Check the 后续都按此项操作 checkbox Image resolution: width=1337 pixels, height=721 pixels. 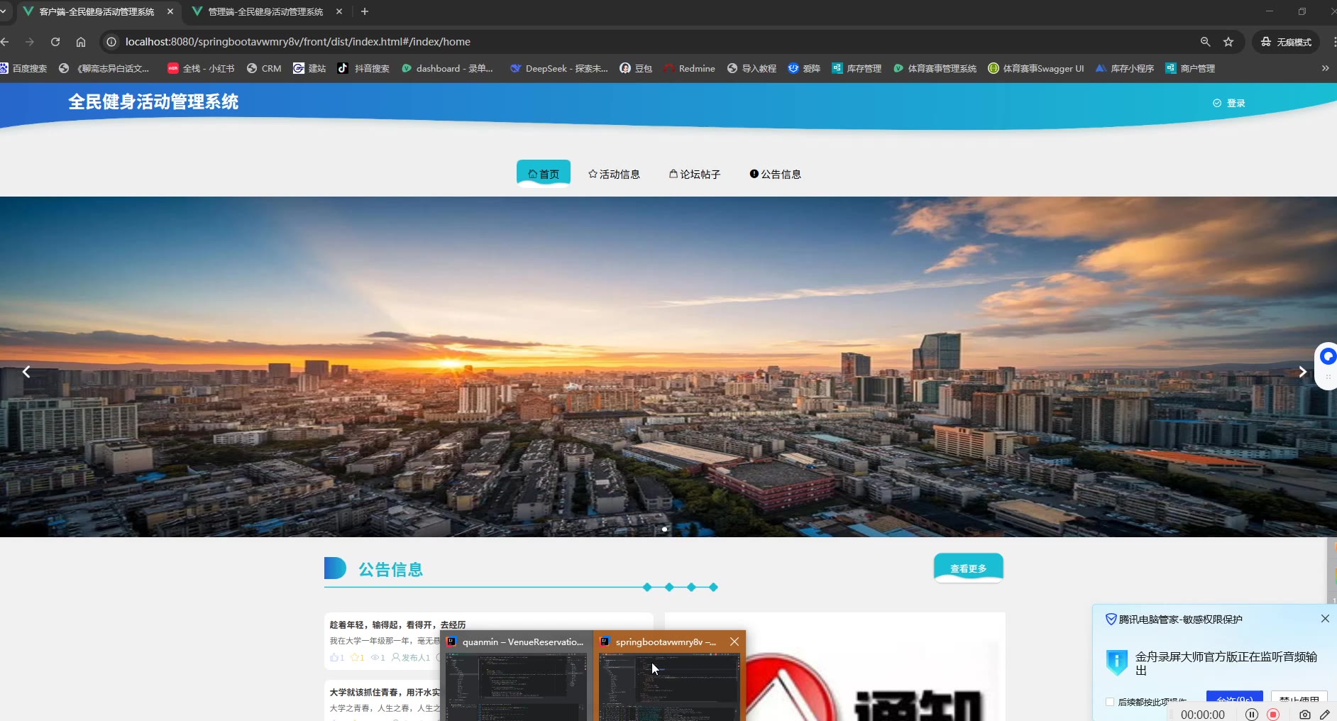click(x=1110, y=702)
